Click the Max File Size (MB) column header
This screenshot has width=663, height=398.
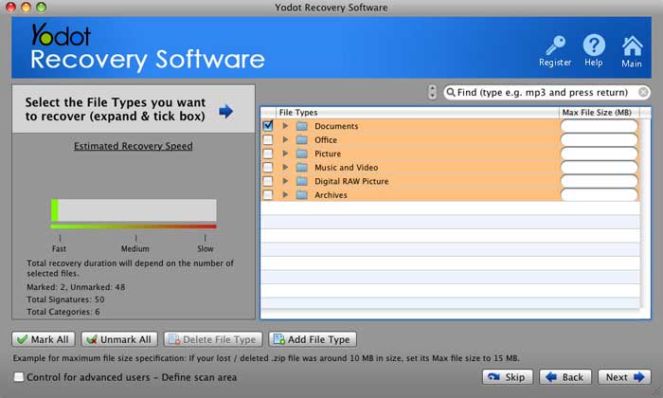point(599,113)
